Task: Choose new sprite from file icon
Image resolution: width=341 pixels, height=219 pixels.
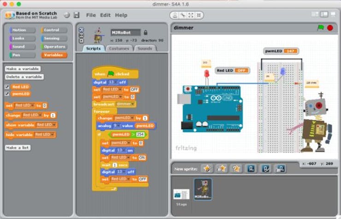Action: coord(221,169)
